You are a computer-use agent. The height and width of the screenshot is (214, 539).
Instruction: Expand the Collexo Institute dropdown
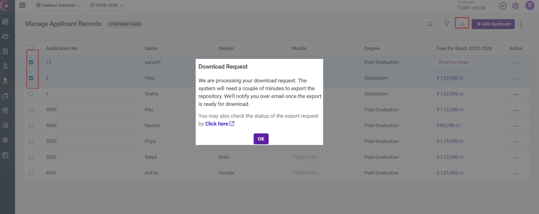pyautogui.click(x=59, y=5)
